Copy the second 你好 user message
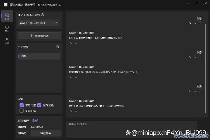The image size is (210, 140). click(x=190, y=57)
